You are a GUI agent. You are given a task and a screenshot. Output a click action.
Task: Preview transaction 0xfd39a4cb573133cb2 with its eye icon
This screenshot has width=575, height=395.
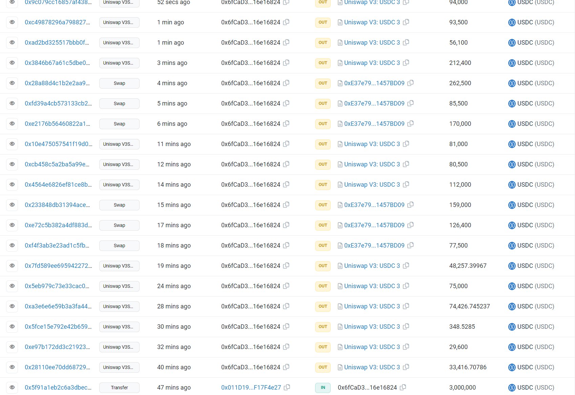coord(12,103)
